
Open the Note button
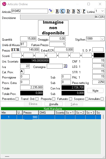pyautogui.click(x=95, y=90)
